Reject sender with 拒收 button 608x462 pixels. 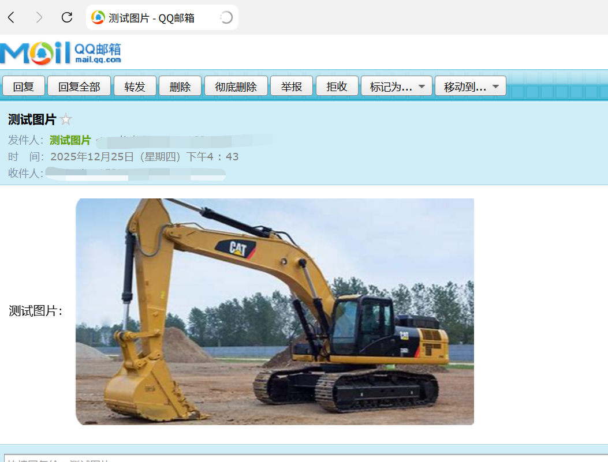click(337, 86)
